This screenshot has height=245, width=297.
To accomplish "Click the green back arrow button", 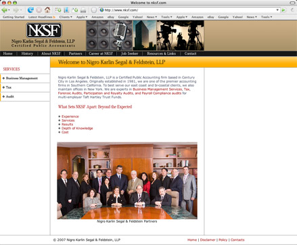I will [x=5, y=10].
